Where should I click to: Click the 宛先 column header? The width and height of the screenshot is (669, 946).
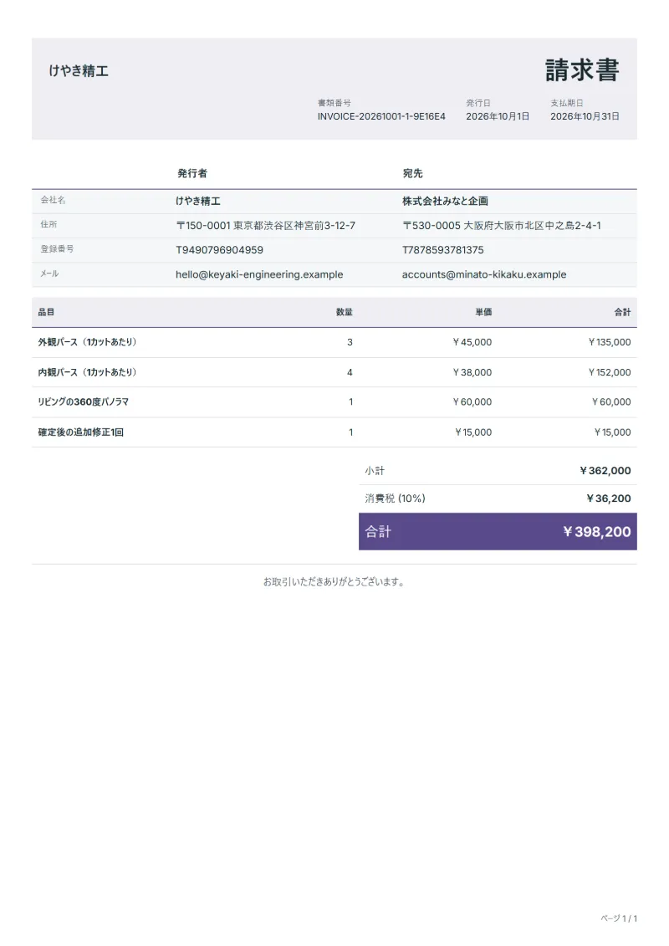[412, 174]
